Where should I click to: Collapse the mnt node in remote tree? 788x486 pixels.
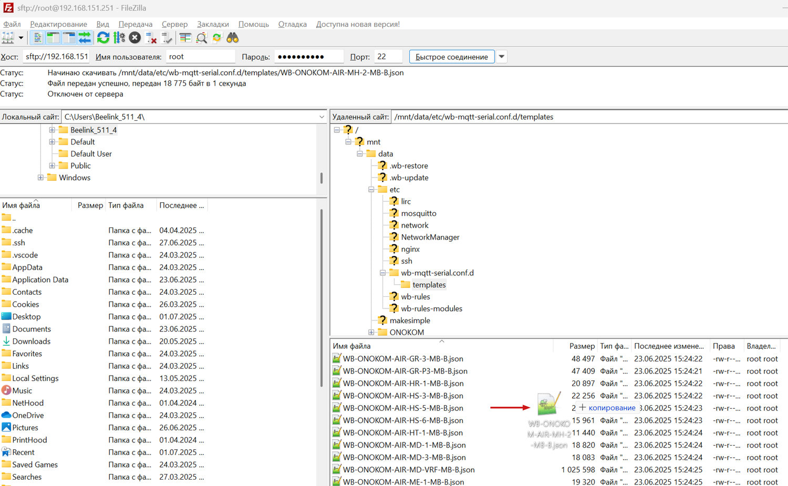click(x=348, y=142)
